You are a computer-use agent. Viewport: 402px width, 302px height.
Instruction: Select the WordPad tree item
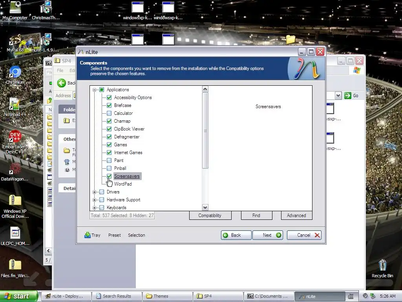click(x=123, y=184)
